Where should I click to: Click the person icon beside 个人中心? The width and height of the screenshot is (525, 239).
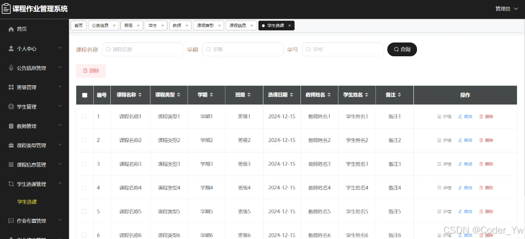11,49
